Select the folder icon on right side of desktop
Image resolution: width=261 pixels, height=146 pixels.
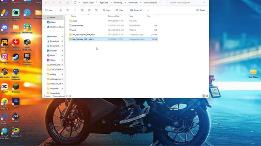click(x=253, y=73)
